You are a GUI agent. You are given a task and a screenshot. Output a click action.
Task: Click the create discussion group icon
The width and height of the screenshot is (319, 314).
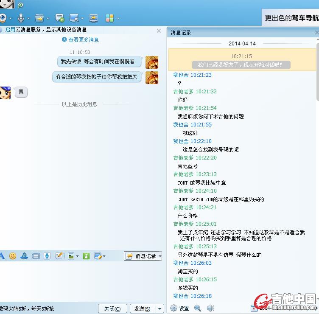pyautogui.click(x=59, y=18)
